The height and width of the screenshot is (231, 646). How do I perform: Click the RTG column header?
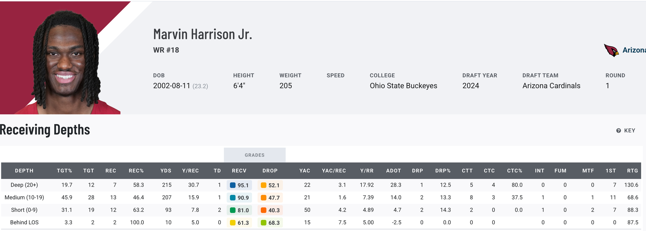[x=632, y=171]
